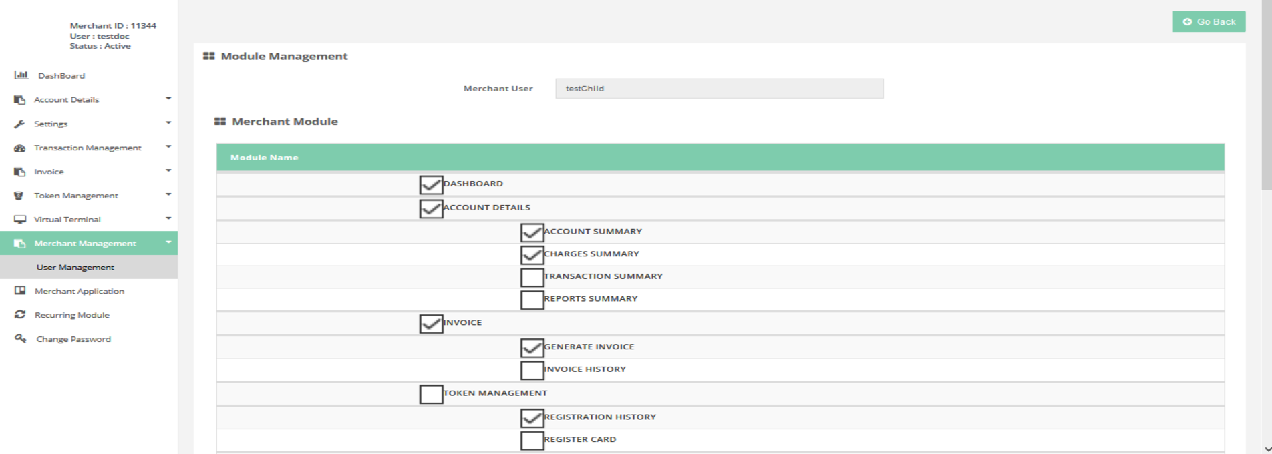This screenshot has width=1272, height=454.
Task: Enable the TRANSACTION SUMMARY checkbox
Action: coord(532,277)
